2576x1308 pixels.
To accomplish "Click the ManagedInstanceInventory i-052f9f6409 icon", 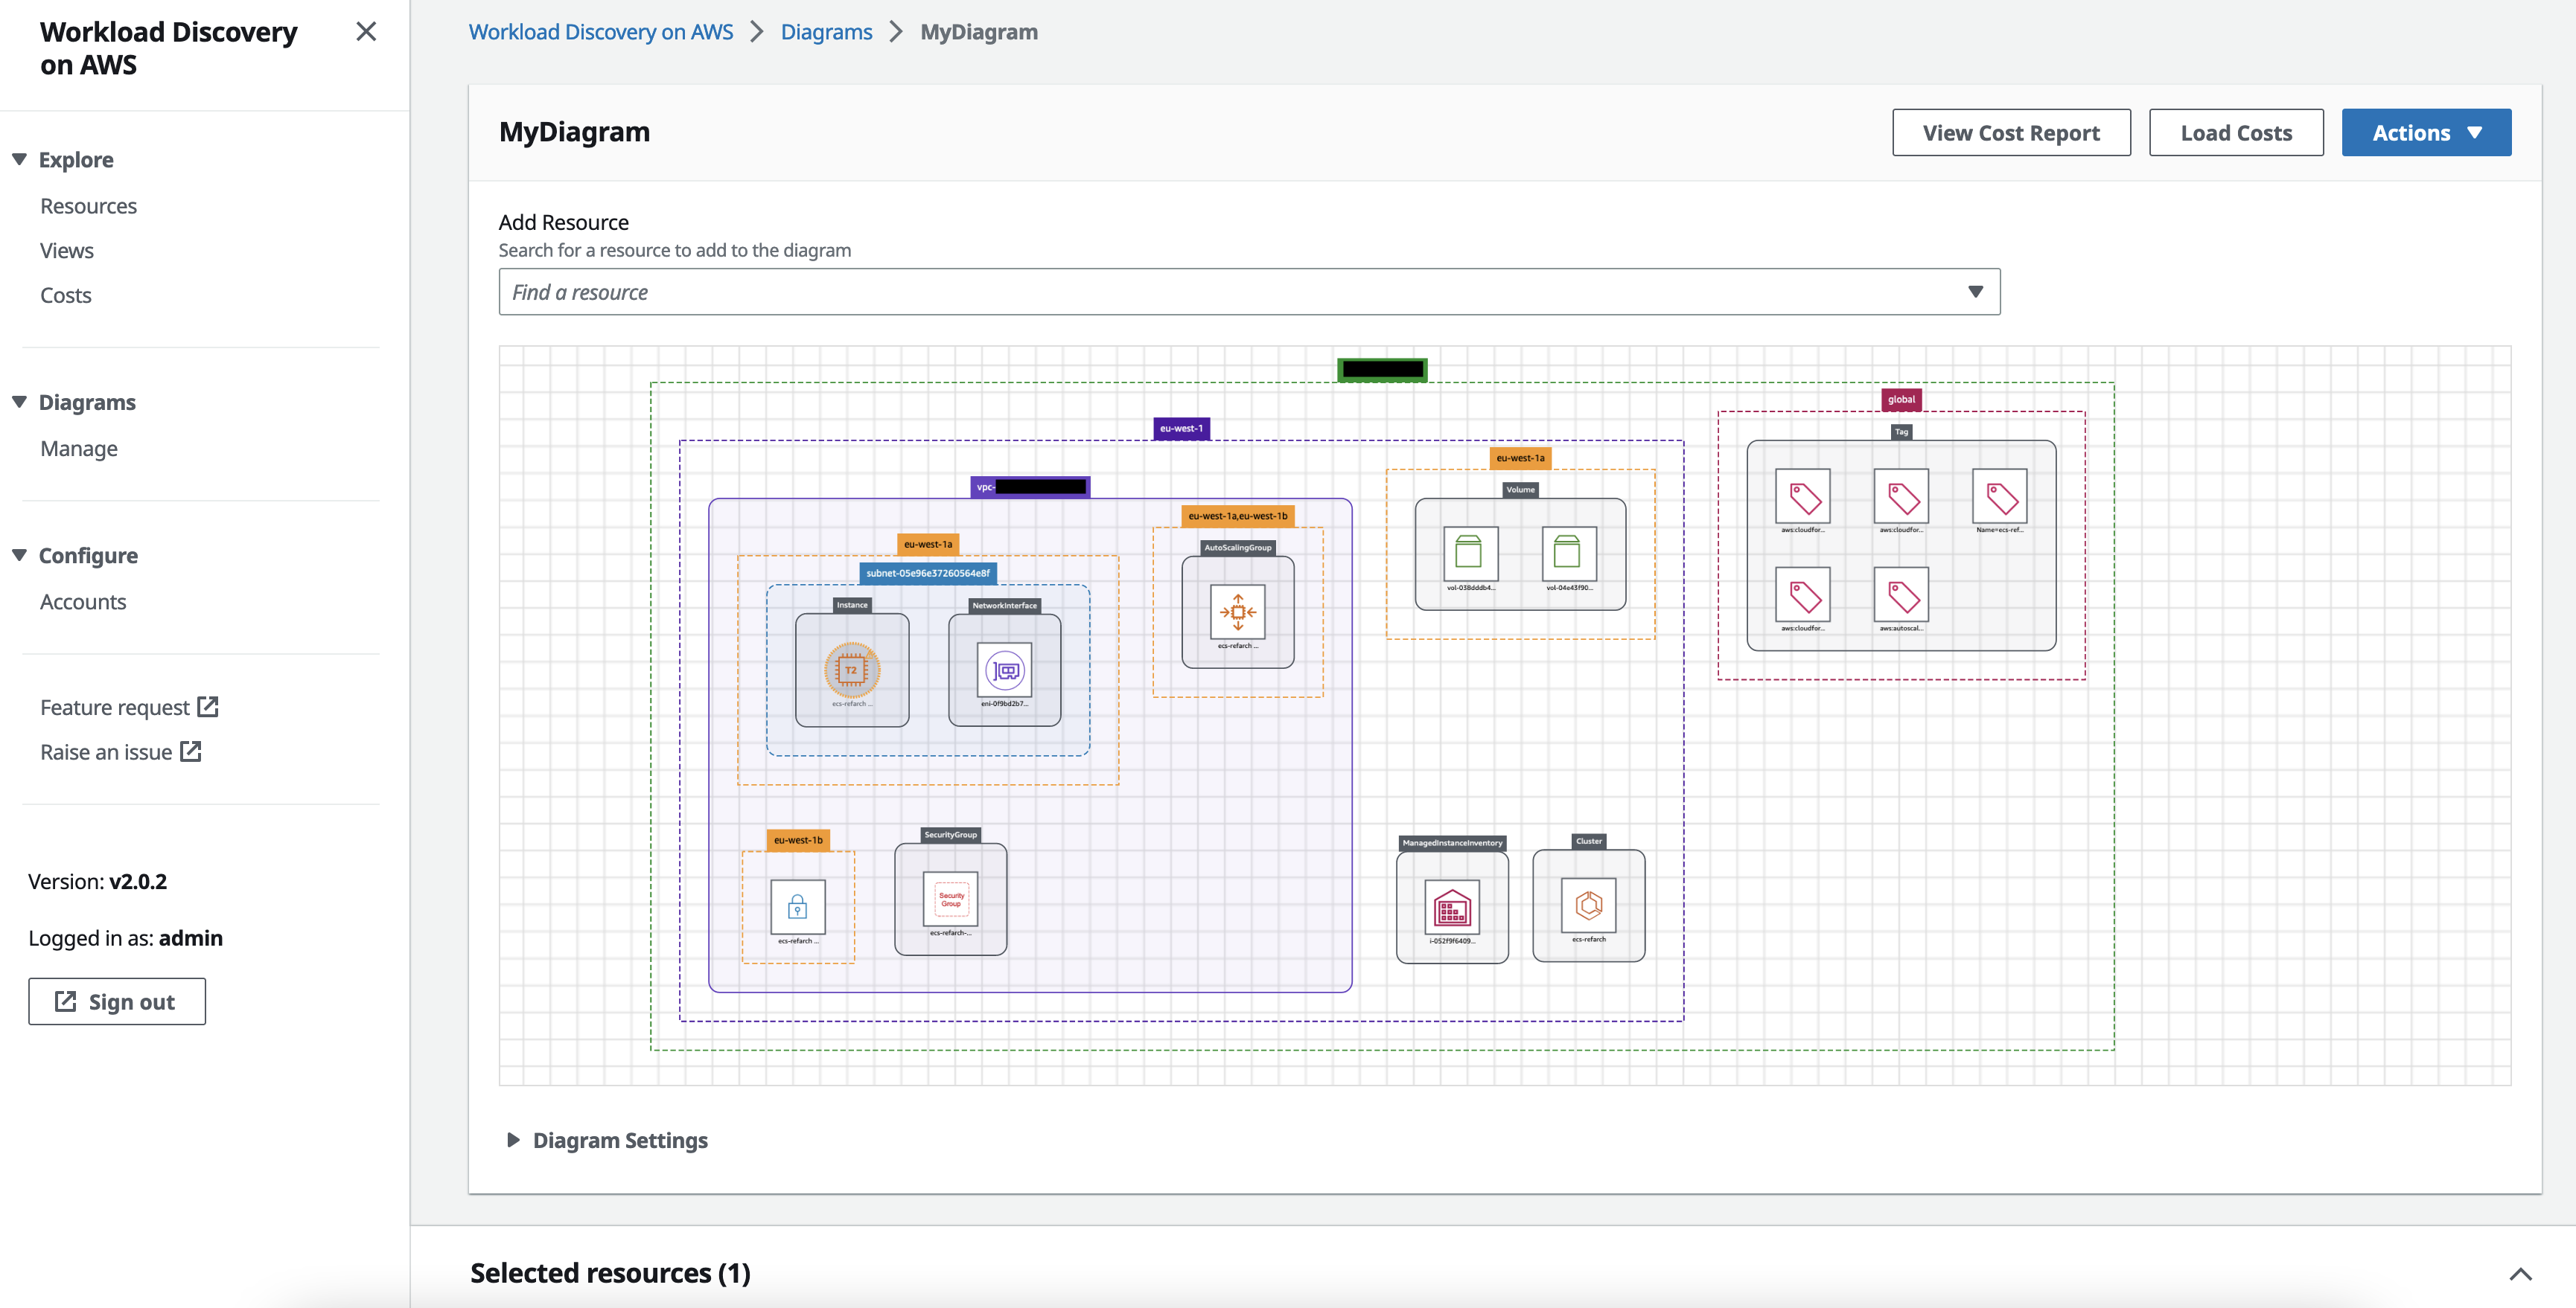I will (x=1453, y=907).
